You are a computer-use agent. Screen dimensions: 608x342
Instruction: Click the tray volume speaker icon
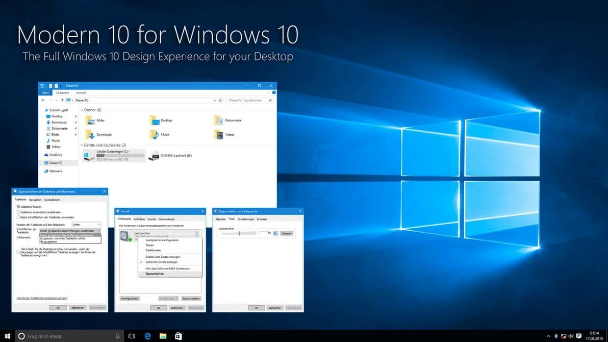pos(571,336)
